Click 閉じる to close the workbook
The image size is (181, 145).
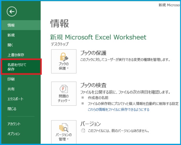click(x=12, y=109)
